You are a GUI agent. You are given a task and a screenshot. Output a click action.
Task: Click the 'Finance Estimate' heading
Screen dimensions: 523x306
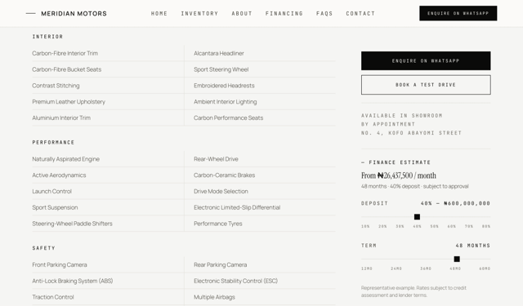pyautogui.click(x=396, y=162)
